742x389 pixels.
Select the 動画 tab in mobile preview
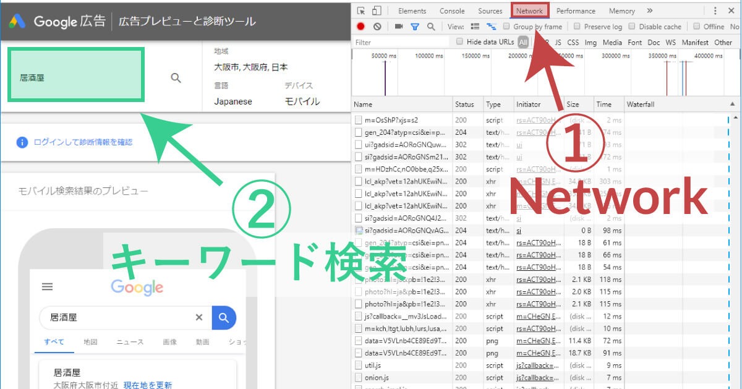tap(202, 342)
